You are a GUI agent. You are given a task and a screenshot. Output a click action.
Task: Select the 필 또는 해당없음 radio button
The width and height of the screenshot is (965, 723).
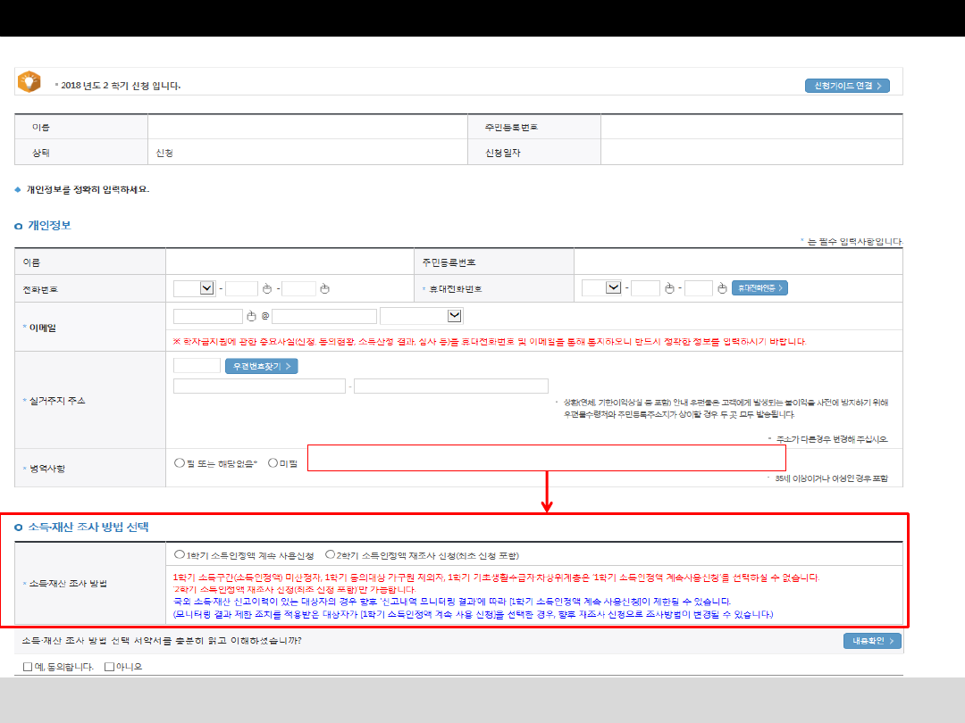coord(180,462)
